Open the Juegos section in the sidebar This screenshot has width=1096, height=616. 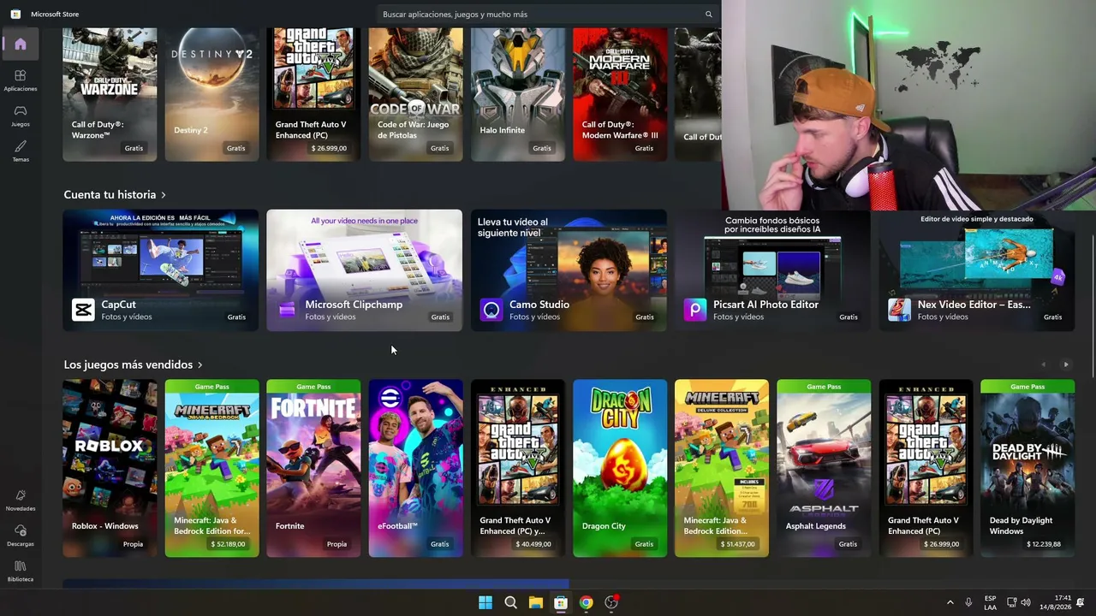click(x=21, y=115)
